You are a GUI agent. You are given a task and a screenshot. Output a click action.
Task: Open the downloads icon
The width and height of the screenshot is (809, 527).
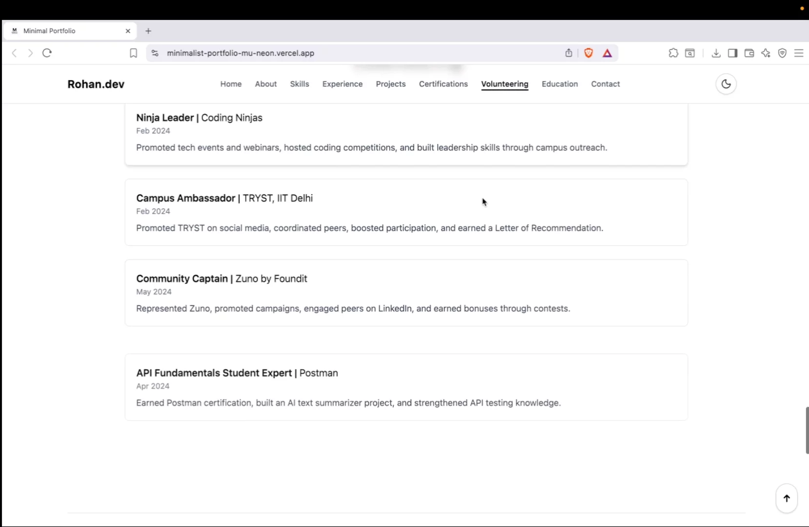[716, 53]
